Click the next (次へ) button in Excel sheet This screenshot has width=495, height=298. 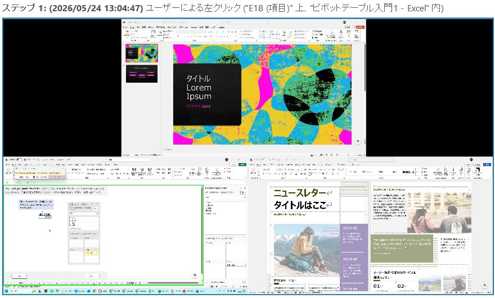click(93, 276)
